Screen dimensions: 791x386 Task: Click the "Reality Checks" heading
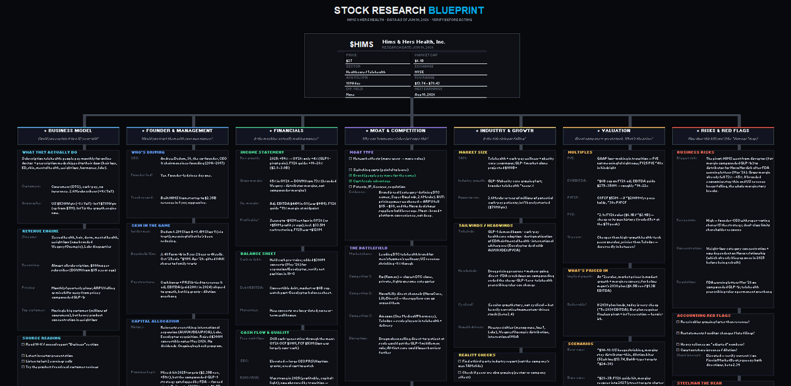point(477,354)
